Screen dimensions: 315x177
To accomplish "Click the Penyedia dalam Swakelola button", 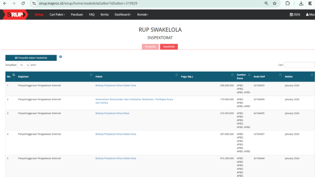I will click(31, 58).
